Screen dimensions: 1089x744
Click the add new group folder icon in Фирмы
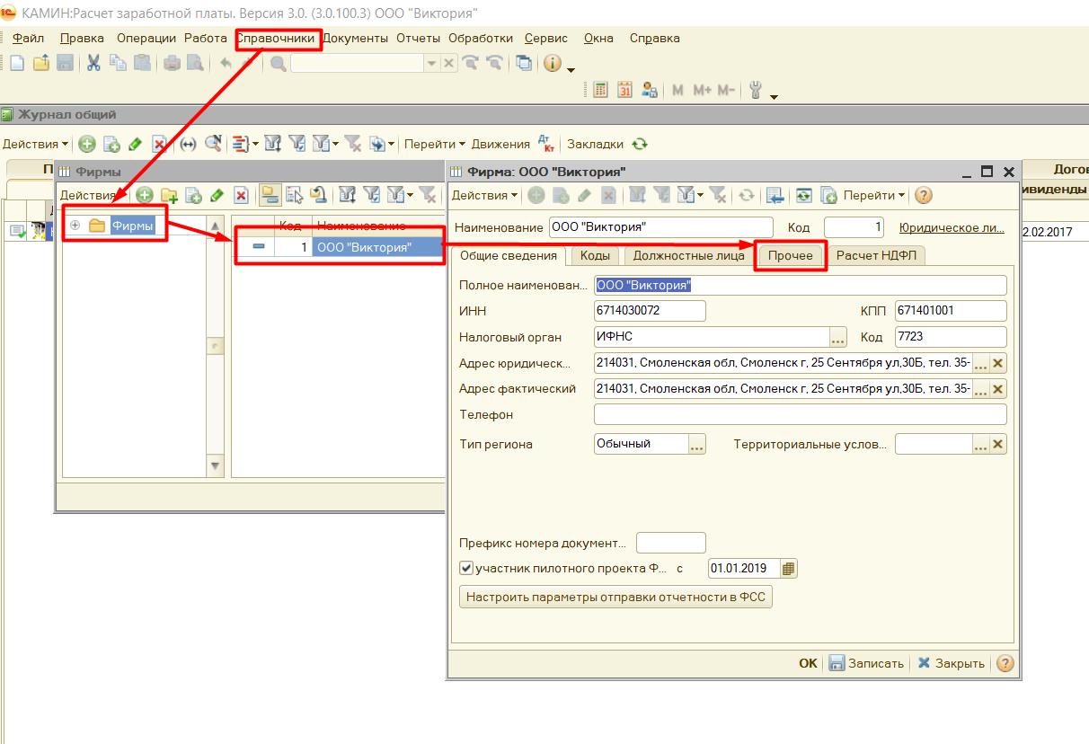pyautogui.click(x=168, y=195)
